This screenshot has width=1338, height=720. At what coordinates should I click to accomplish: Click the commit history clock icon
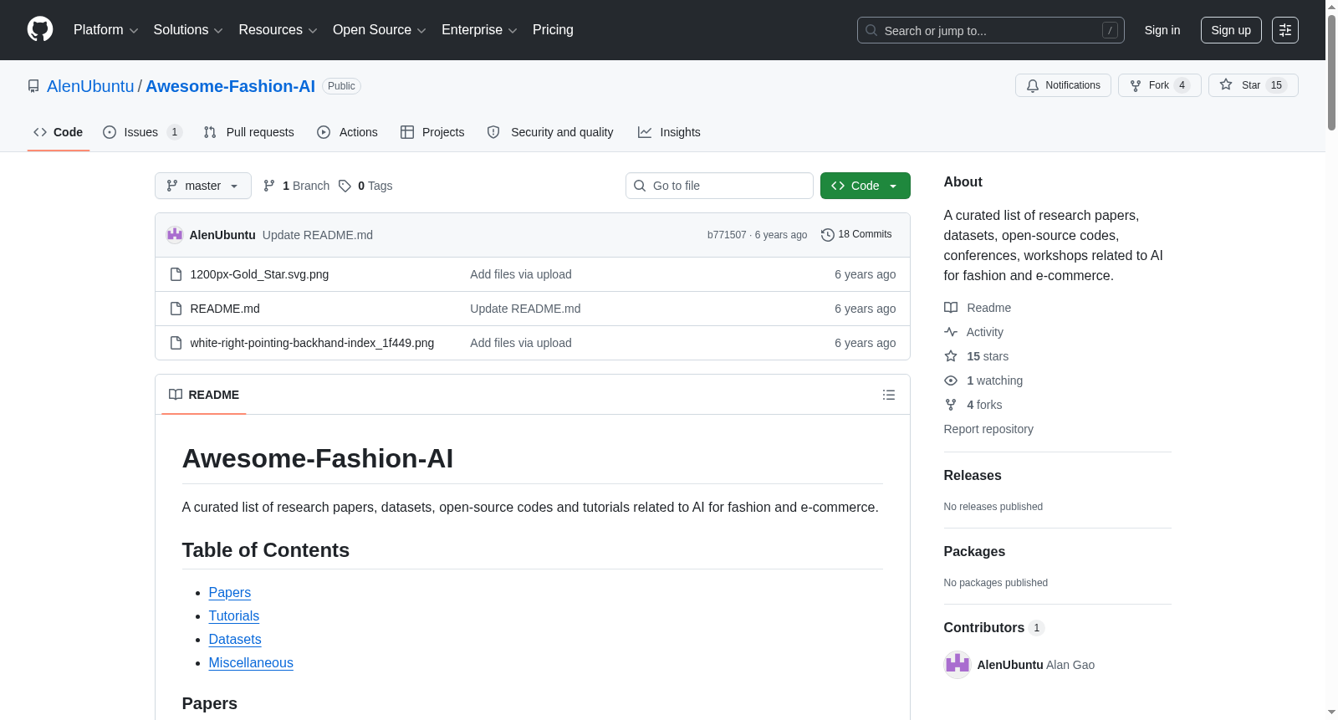click(x=828, y=235)
